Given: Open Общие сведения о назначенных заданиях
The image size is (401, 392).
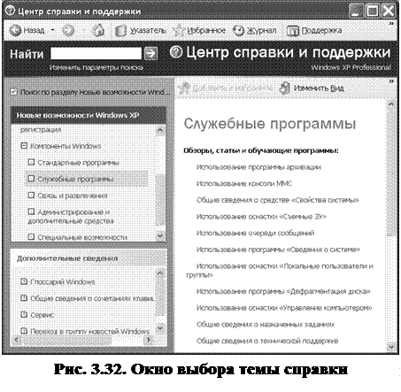Looking at the screenshot, I should pos(266,325).
